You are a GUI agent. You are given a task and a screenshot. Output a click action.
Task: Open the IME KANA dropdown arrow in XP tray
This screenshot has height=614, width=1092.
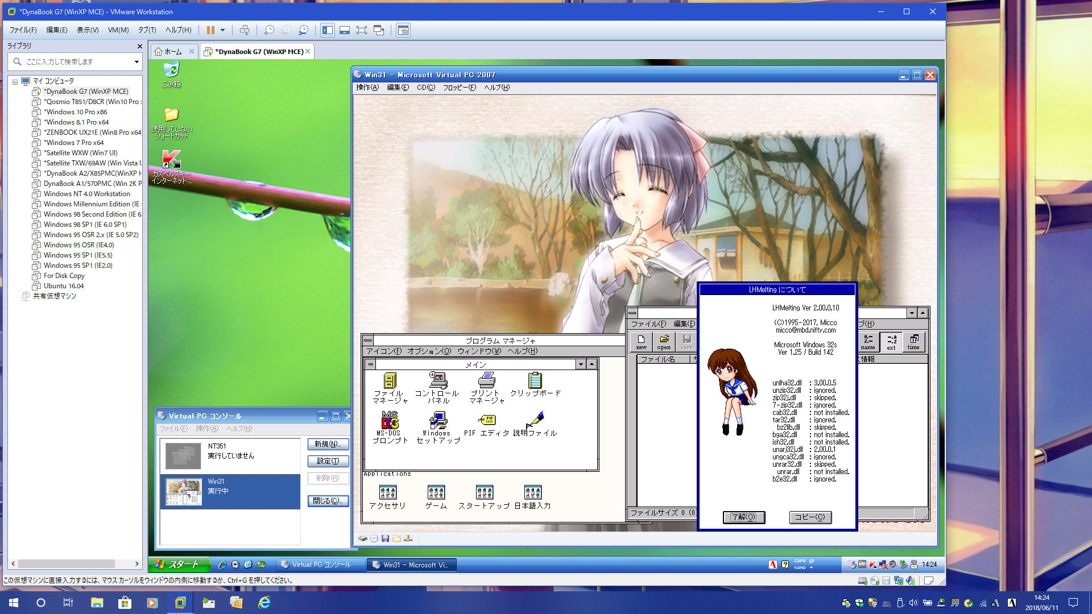811,568
